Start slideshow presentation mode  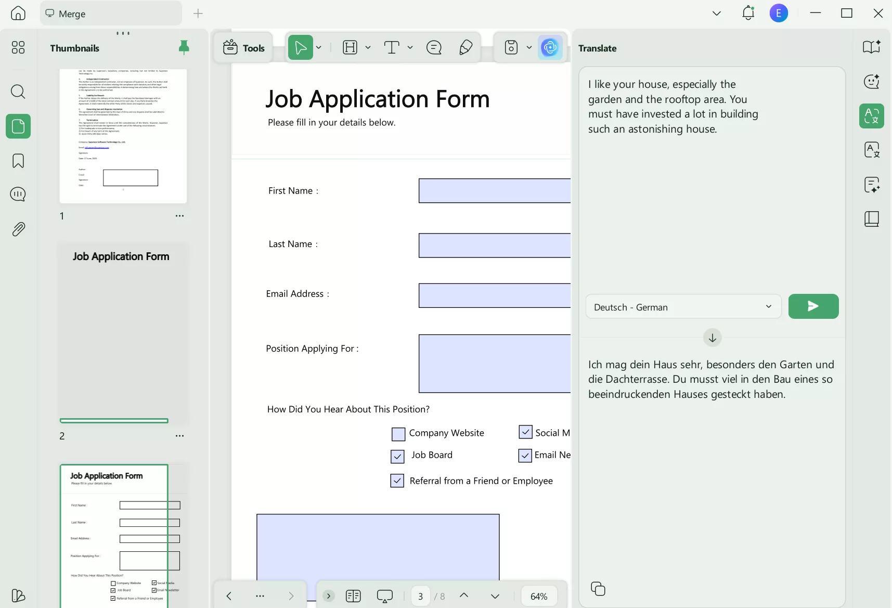point(385,596)
